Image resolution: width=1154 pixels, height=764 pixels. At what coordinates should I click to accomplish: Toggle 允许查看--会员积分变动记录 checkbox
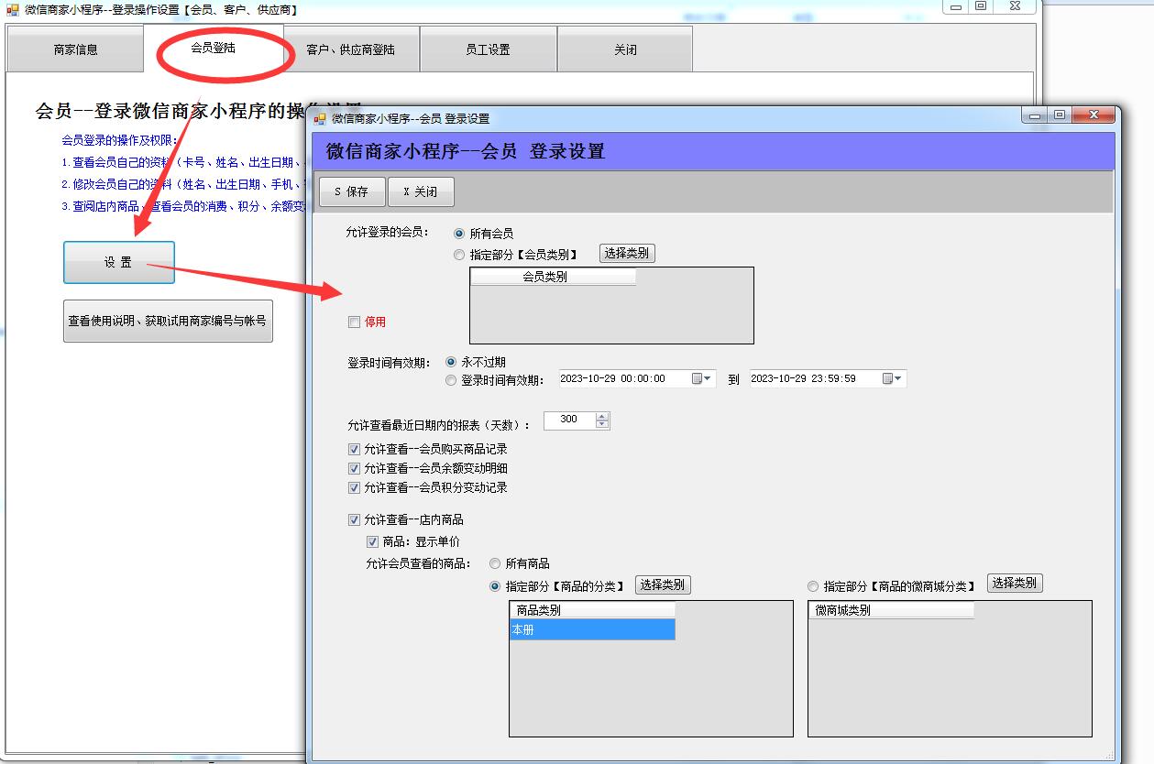354,487
